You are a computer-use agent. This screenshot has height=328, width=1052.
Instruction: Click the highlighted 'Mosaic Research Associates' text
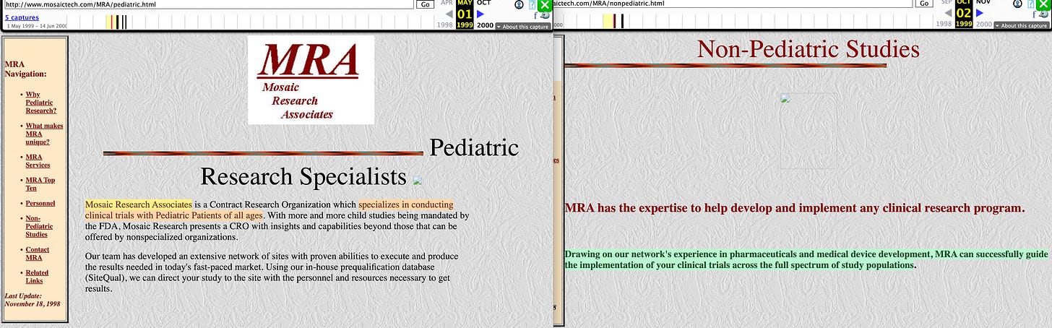pos(139,204)
